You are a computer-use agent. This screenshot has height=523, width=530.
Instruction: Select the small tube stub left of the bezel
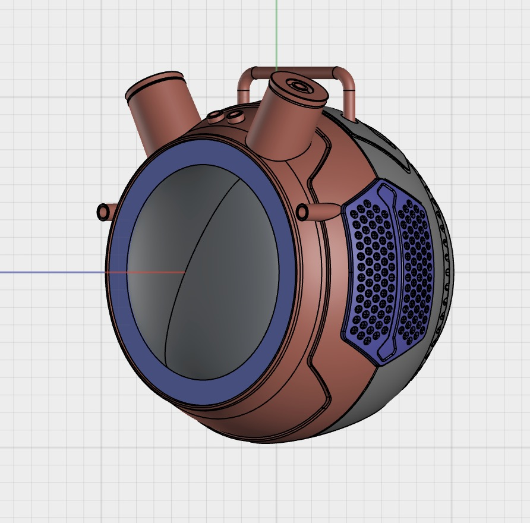click(x=106, y=212)
